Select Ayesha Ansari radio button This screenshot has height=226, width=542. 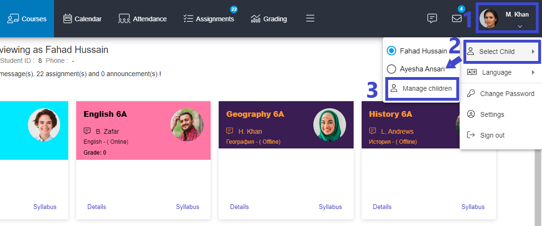click(391, 69)
